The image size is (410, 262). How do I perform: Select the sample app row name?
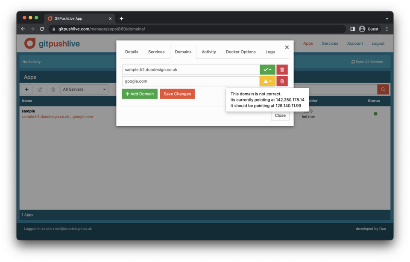point(28,111)
